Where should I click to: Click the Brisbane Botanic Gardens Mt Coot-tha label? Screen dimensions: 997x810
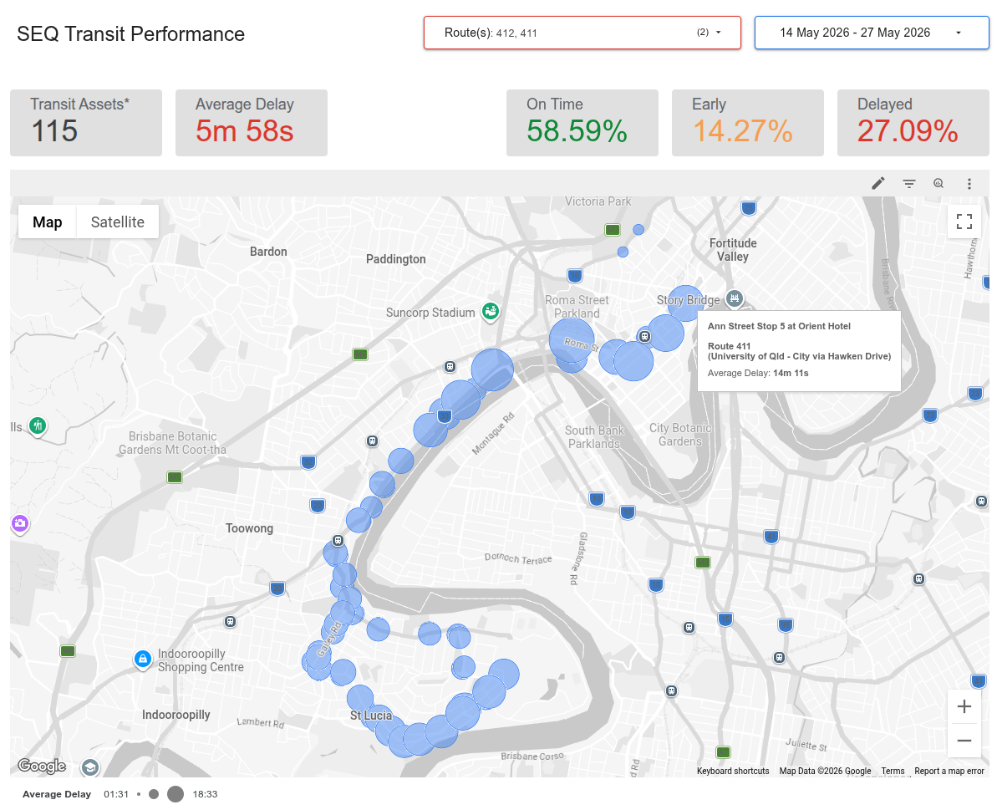pos(172,443)
